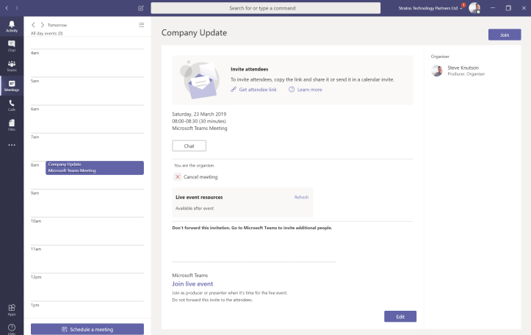The width and height of the screenshot is (531, 335).
Task: Click the Join button
Action: [x=504, y=35]
